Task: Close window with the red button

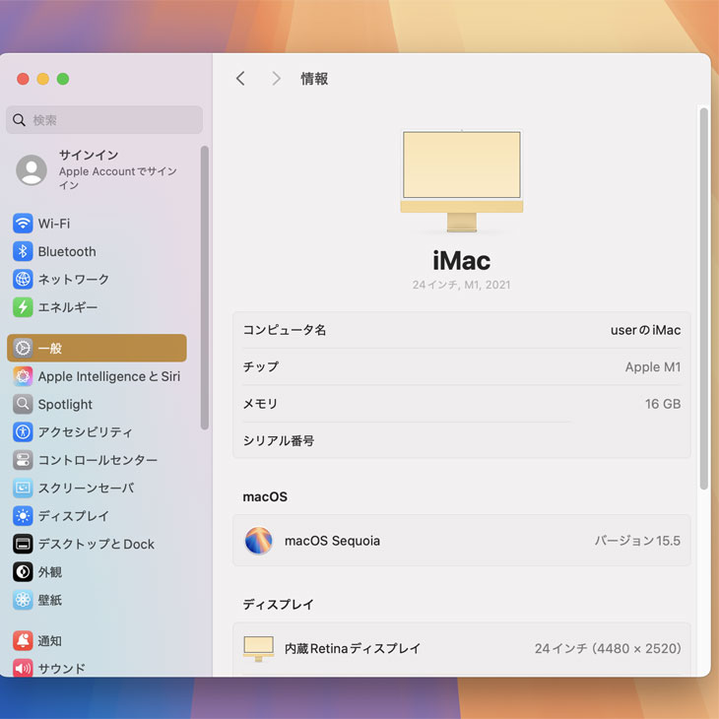Action: (x=23, y=79)
